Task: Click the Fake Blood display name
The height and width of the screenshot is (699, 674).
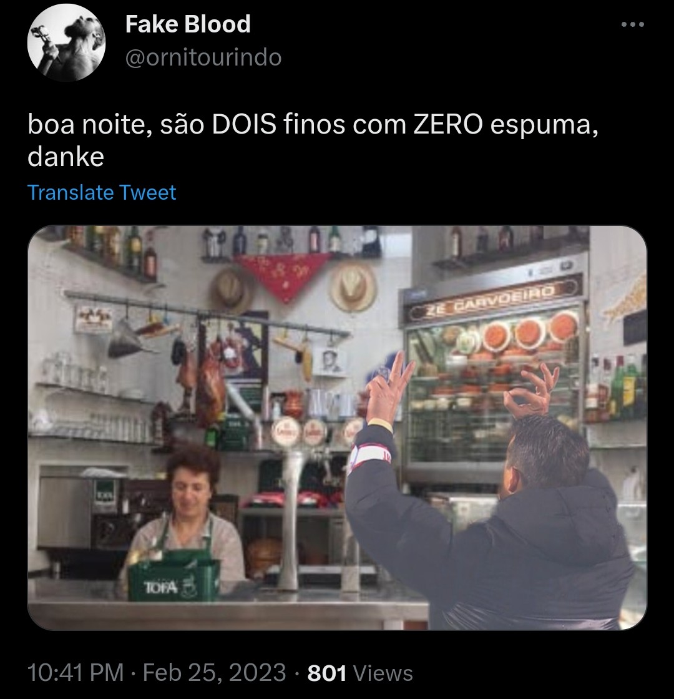Action: pos(188,24)
